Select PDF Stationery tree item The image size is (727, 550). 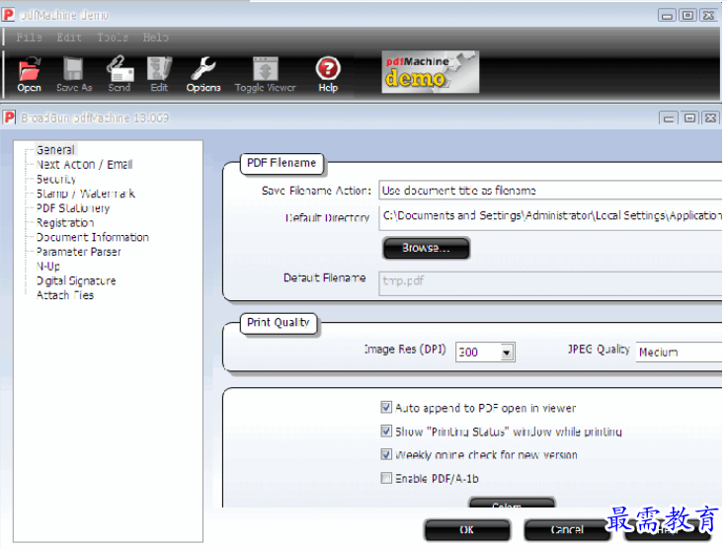point(73,208)
